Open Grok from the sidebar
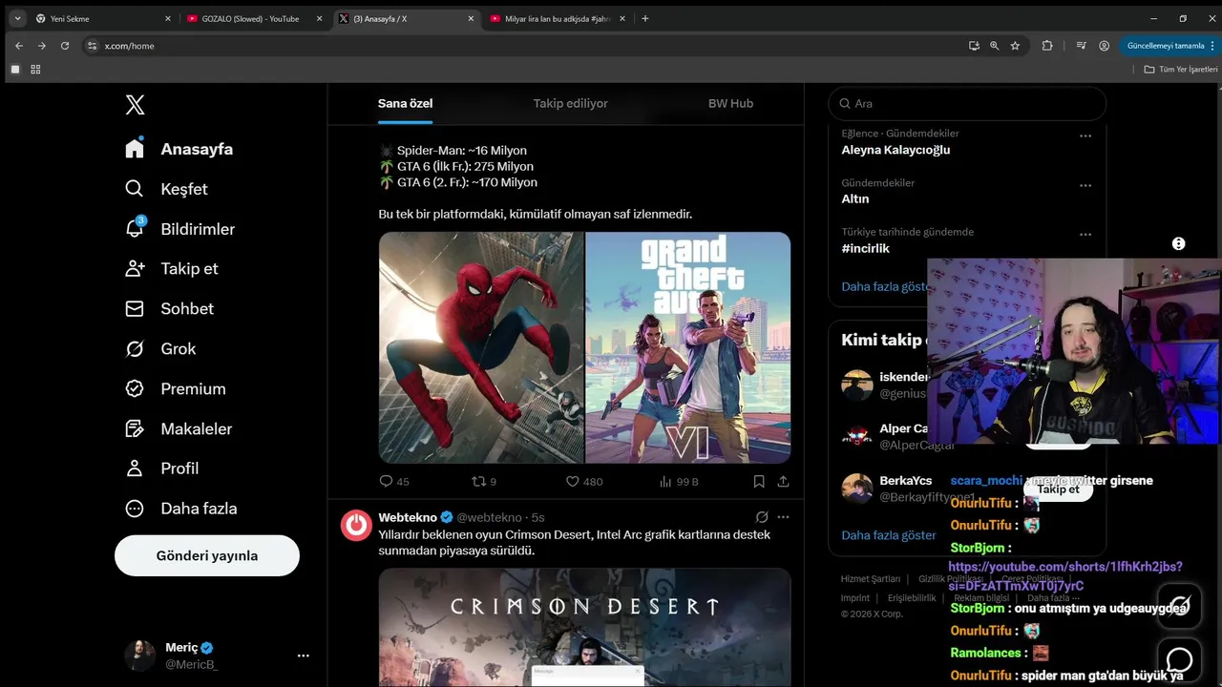The width and height of the screenshot is (1222, 687). click(x=160, y=349)
